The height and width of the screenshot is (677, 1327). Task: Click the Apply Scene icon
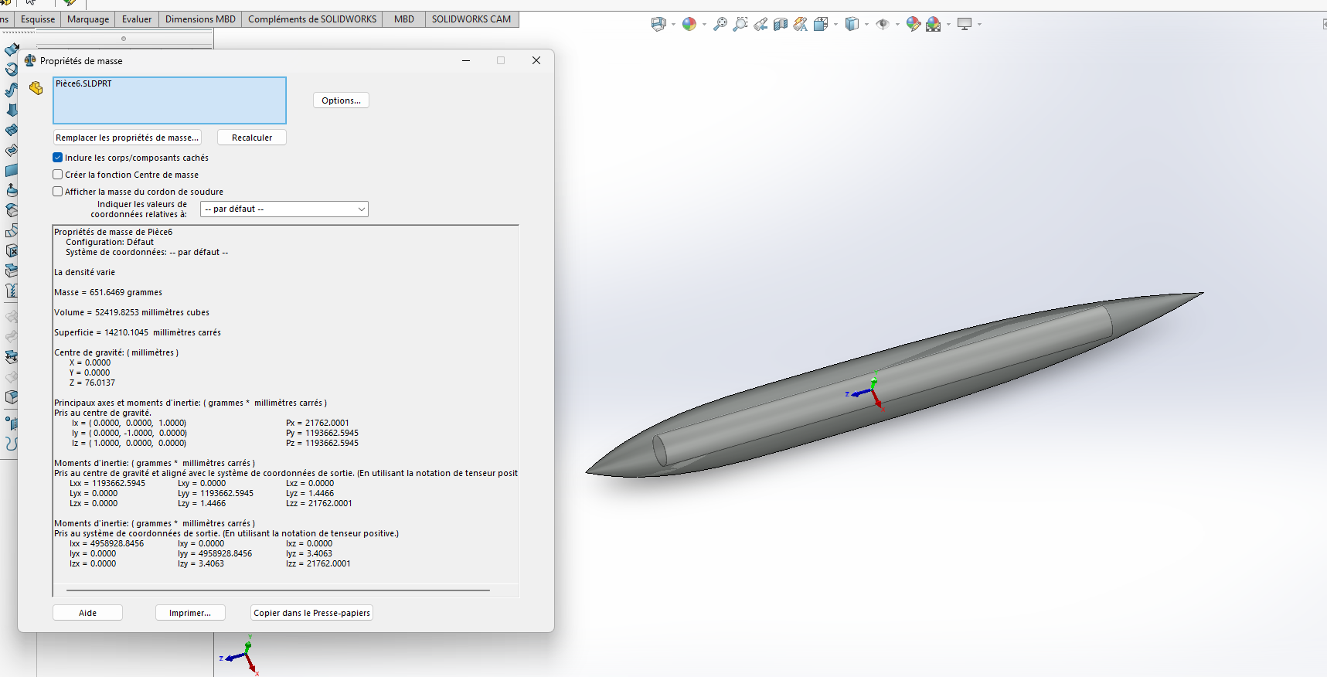pos(934,24)
